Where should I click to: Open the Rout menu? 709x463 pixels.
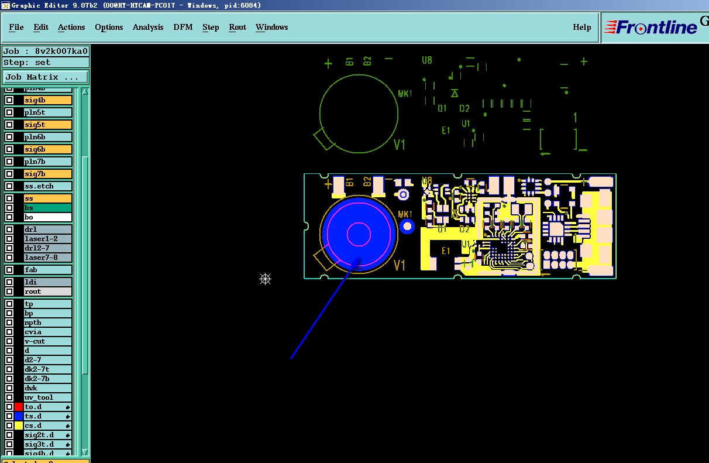(x=238, y=28)
